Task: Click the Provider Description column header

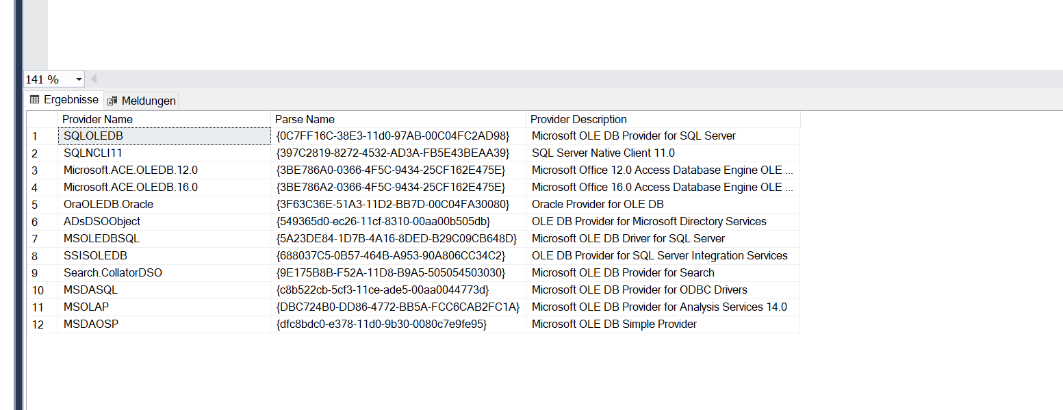Action: click(663, 119)
